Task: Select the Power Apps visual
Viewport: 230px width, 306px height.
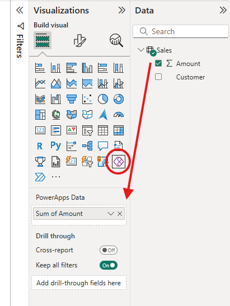Action: coord(119,162)
